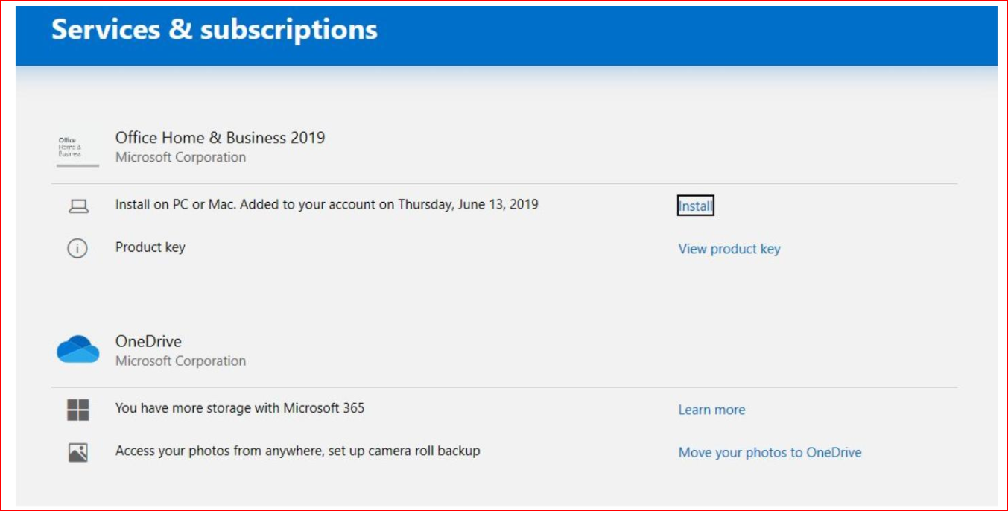This screenshot has height=511, width=1008.
Task: Click the Product key label
Action: [150, 247]
